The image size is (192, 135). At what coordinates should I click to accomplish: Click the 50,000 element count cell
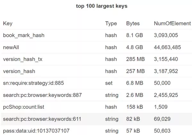pyautogui.click(x=162, y=83)
